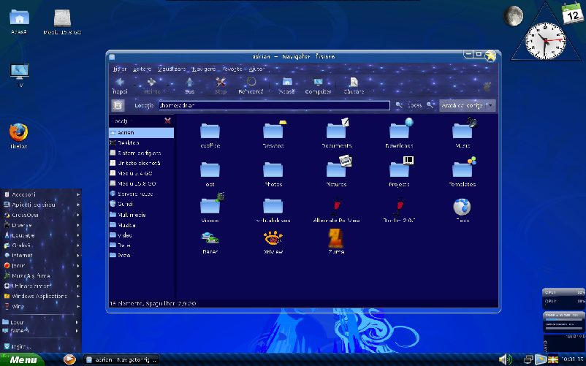This screenshot has height=366, width=586.
Task: Select the Music folder icon
Action: coord(463,130)
